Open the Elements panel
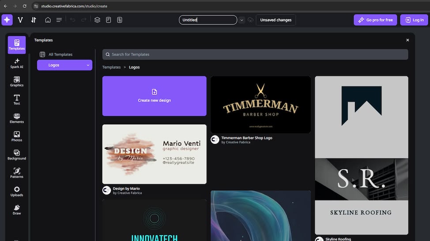 (17, 118)
